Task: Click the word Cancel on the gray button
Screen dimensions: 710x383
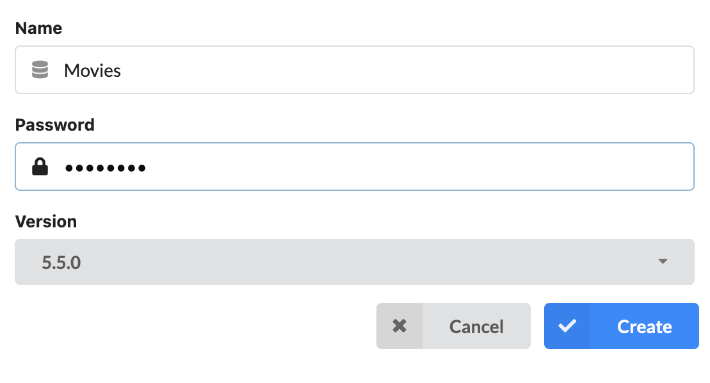Action: 476,327
